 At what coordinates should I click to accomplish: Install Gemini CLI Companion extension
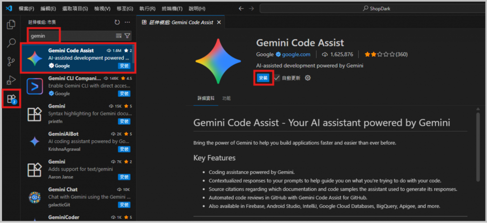click(124, 94)
